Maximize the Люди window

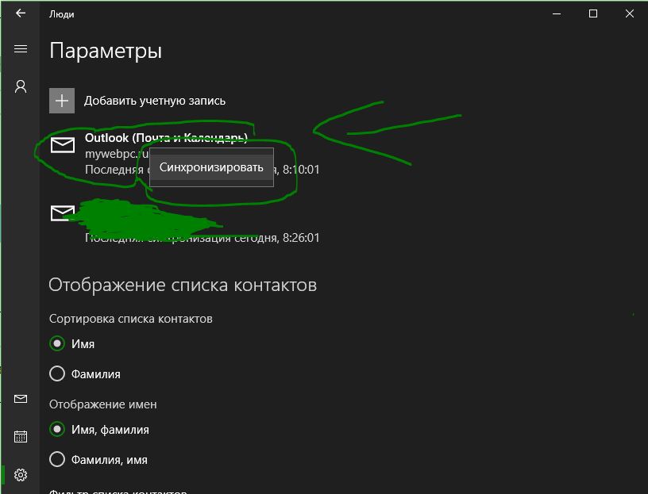pyautogui.click(x=593, y=13)
